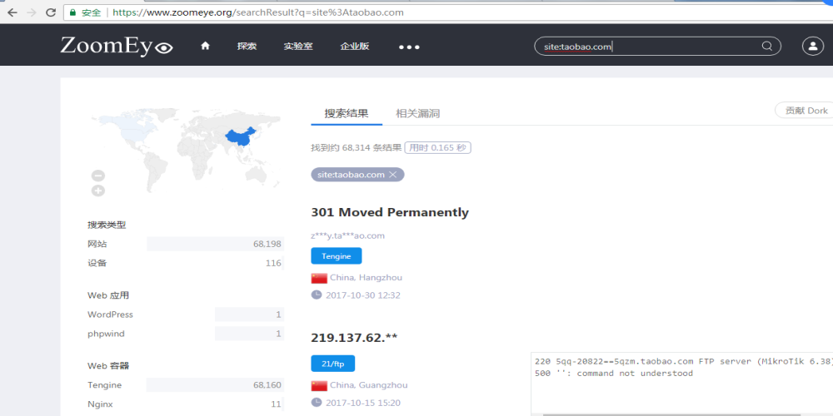The image size is (833, 416).
Task: Open the ZoomEye logo home link
Action: click(x=117, y=46)
